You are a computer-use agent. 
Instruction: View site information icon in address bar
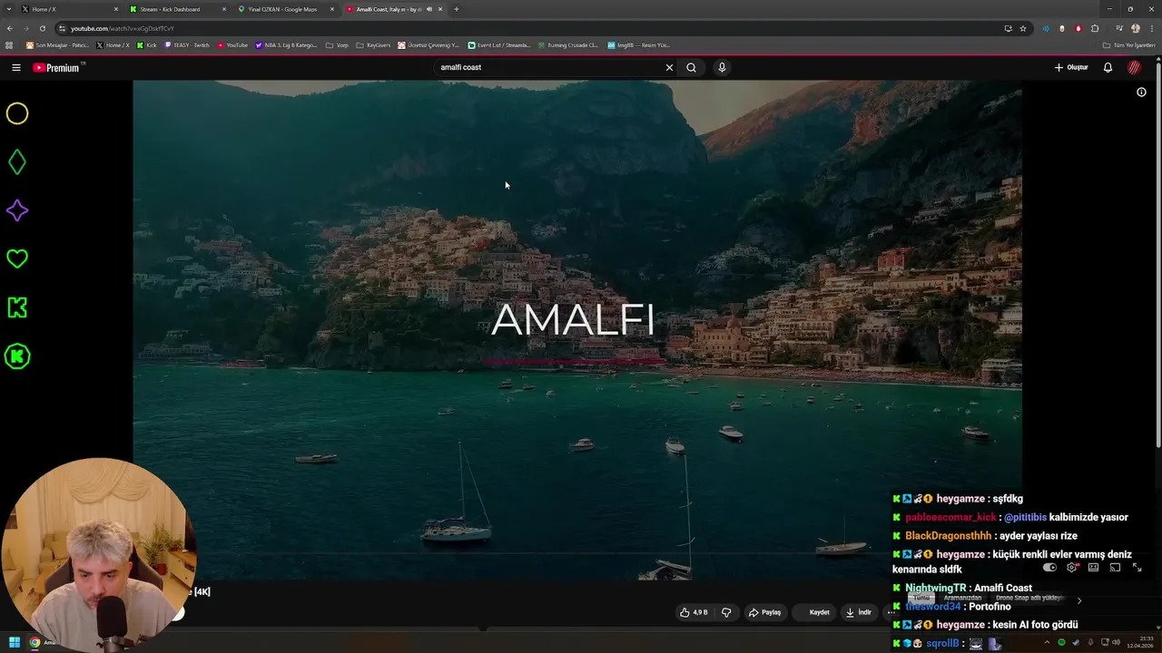point(62,28)
